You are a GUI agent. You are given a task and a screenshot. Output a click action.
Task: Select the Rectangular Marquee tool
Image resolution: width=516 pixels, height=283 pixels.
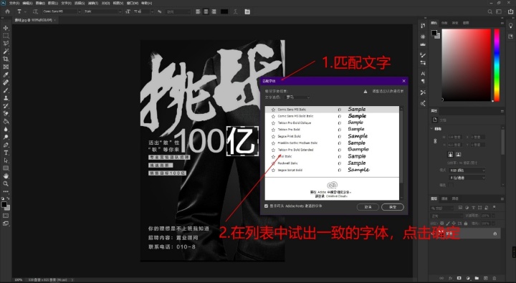click(x=6, y=36)
